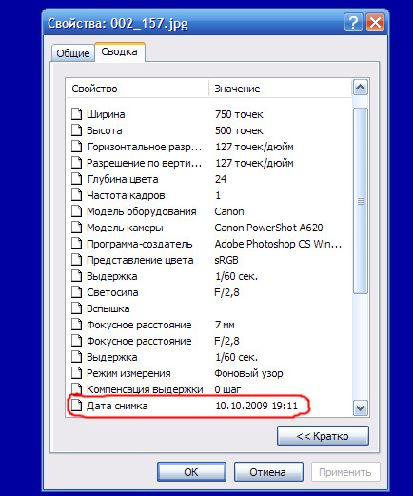Click the Горизонтальное разр... label
Viewport: 413px width, 496px height.
tap(145, 147)
